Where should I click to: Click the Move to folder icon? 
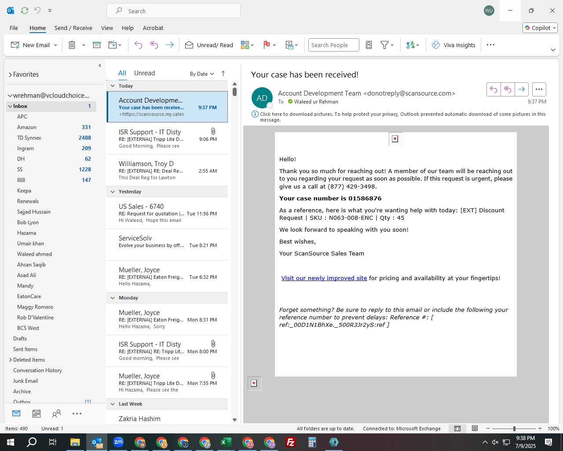click(112, 45)
